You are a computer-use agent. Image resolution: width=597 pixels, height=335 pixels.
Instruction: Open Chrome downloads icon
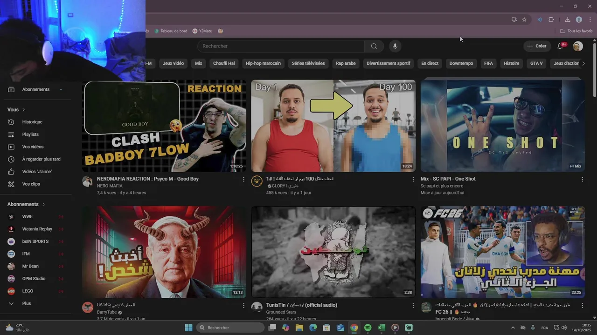click(568, 20)
